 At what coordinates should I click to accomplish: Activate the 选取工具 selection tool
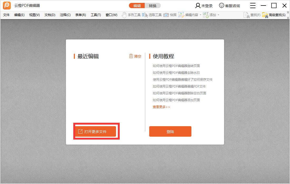click(x=152, y=15)
